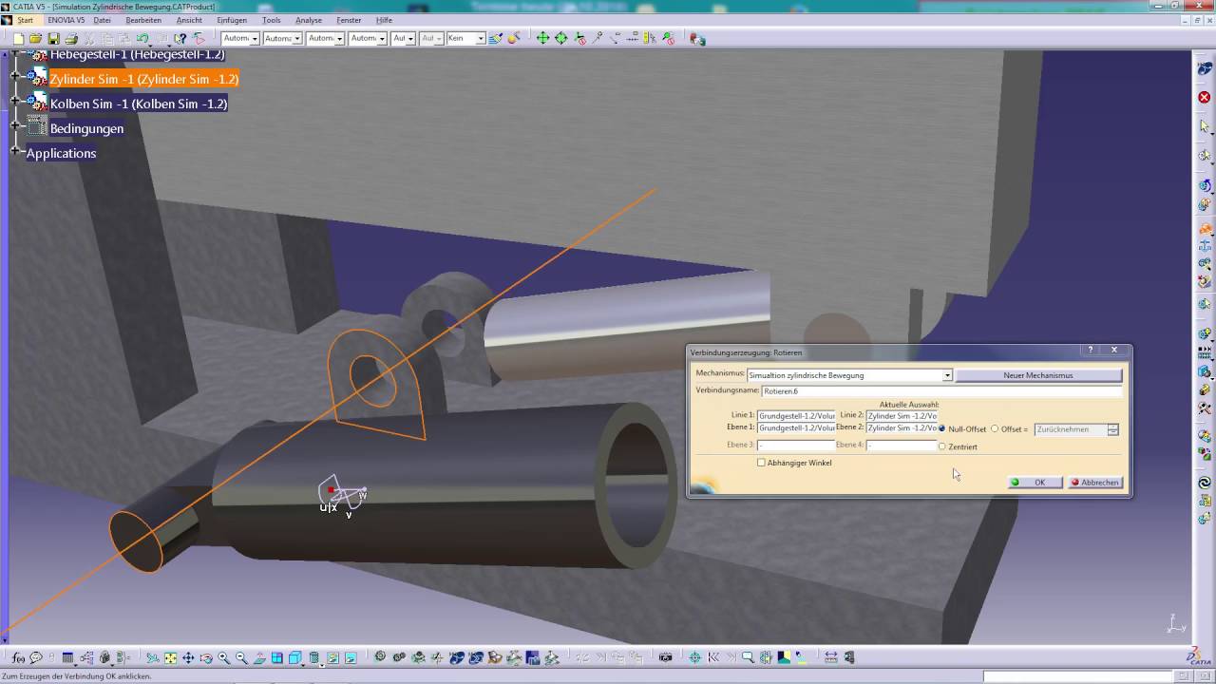This screenshot has height=684, width=1216.
Task: Click the Normal View icon
Action: pos(259,657)
